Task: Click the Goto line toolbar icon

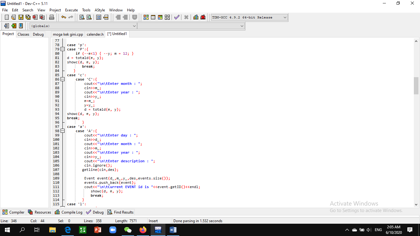Action: tap(106, 17)
